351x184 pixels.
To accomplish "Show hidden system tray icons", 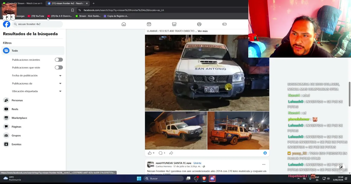I will [x=299, y=178].
